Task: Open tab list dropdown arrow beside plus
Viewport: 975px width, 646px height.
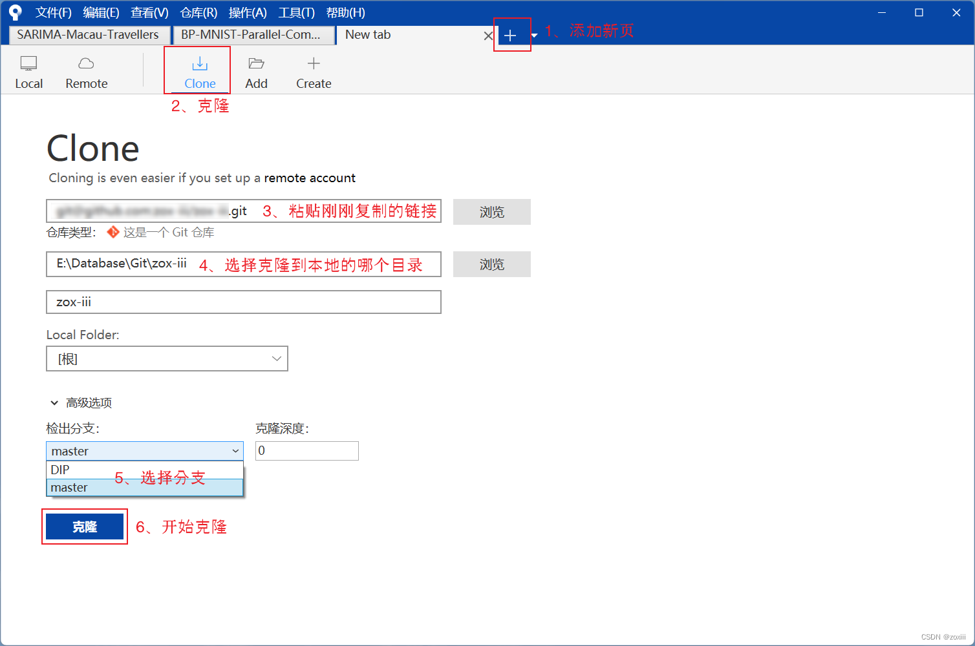Action: [x=534, y=36]
